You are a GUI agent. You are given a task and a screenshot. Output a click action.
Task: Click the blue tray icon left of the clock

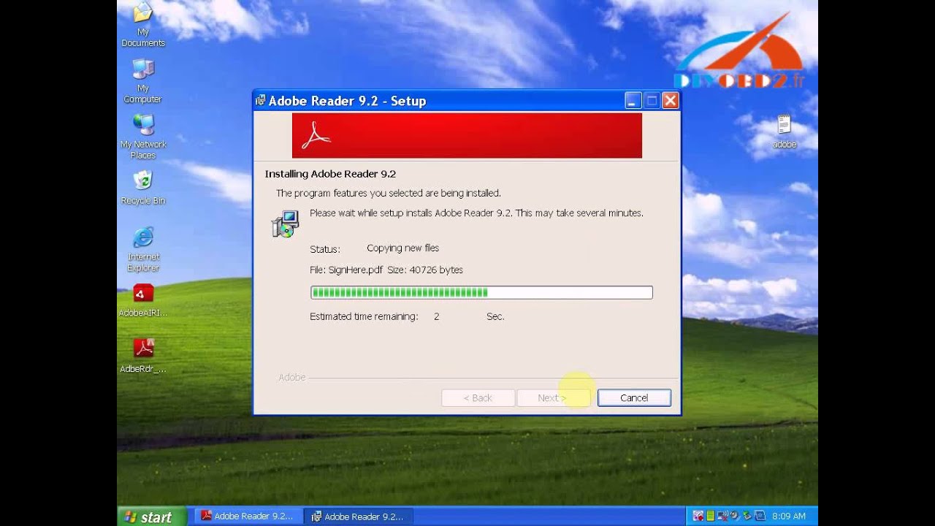click(760, 516)
